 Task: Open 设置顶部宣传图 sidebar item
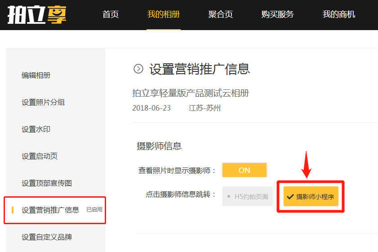point(47,183)
